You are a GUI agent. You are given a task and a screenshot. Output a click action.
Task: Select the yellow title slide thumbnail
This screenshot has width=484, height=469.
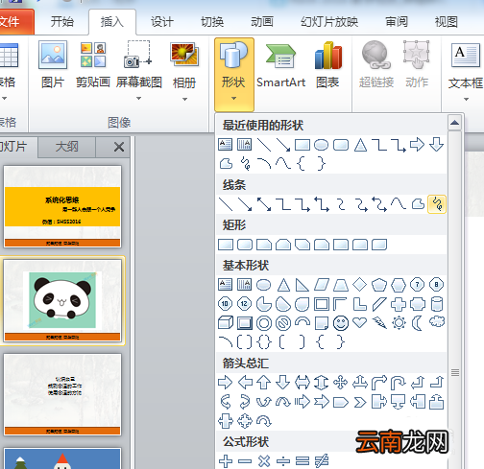(x=62, y=206)
